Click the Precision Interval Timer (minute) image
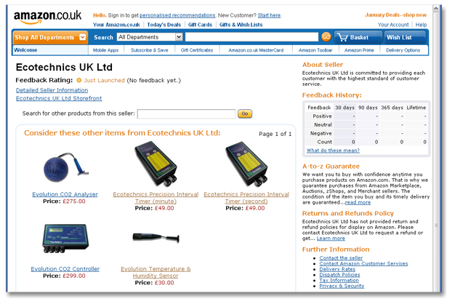452x304 pixels. (156, 164)
